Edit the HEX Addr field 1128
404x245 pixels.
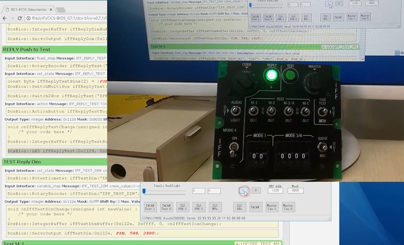point(275,191)
